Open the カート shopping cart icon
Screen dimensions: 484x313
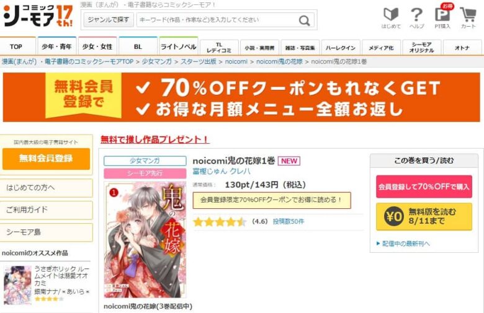[x=468, y=14]
